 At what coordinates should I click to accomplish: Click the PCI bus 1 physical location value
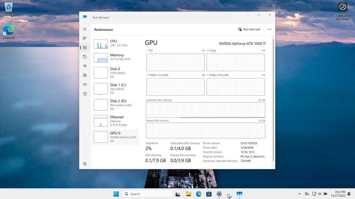pos(253,157)
